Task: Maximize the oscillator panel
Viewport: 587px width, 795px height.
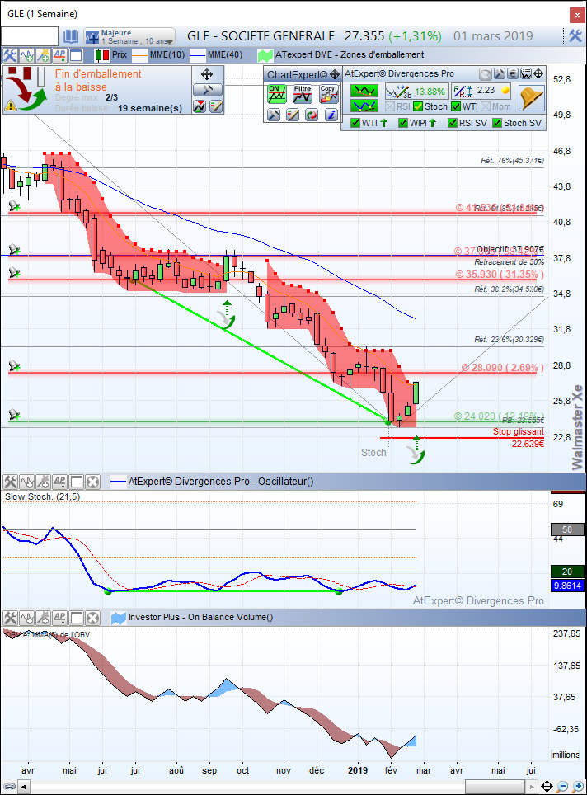Action: [76, 482]
